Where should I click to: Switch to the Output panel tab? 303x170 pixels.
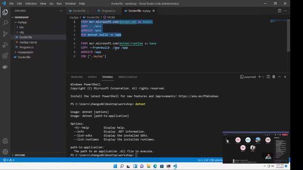coord(92,77)
